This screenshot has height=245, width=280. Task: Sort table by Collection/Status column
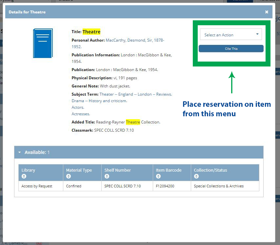196,176
